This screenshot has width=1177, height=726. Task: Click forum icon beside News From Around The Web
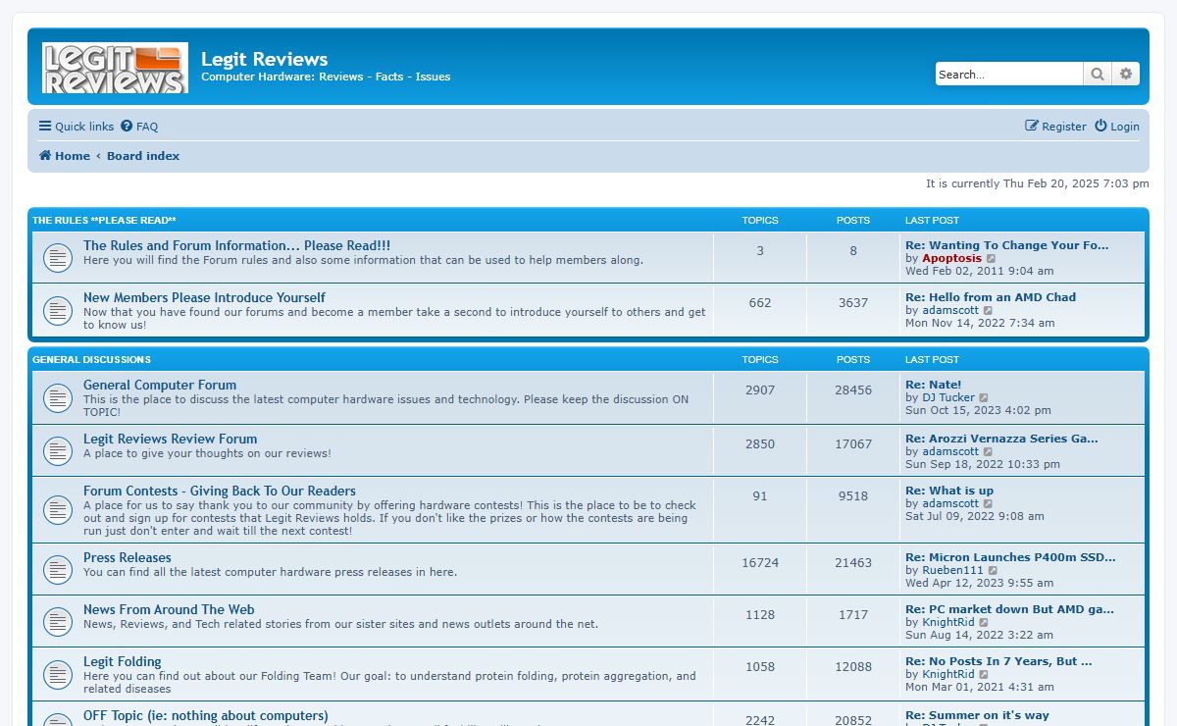click(x=58, y=621)
